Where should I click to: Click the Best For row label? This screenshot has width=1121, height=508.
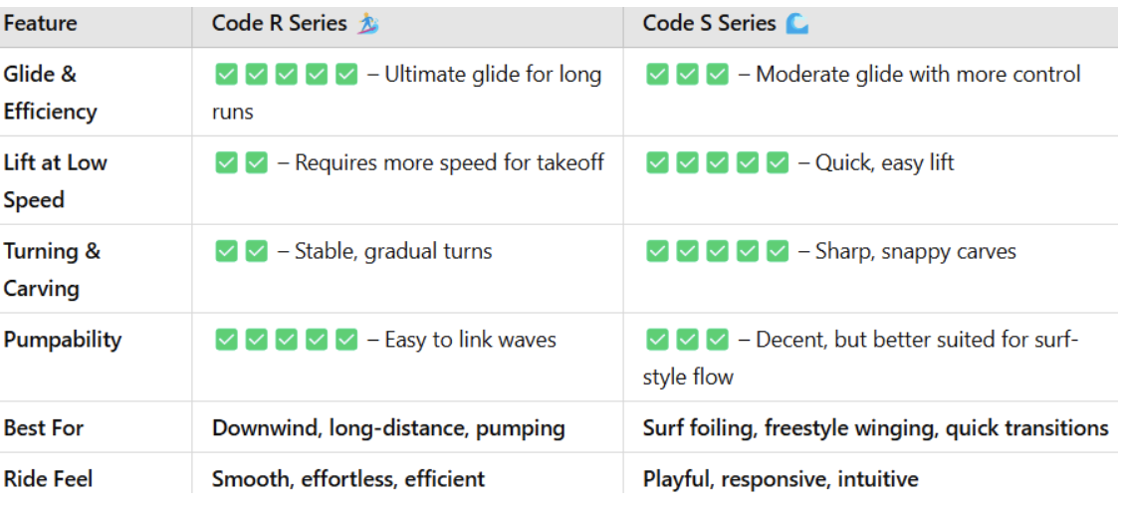[44, 428]
